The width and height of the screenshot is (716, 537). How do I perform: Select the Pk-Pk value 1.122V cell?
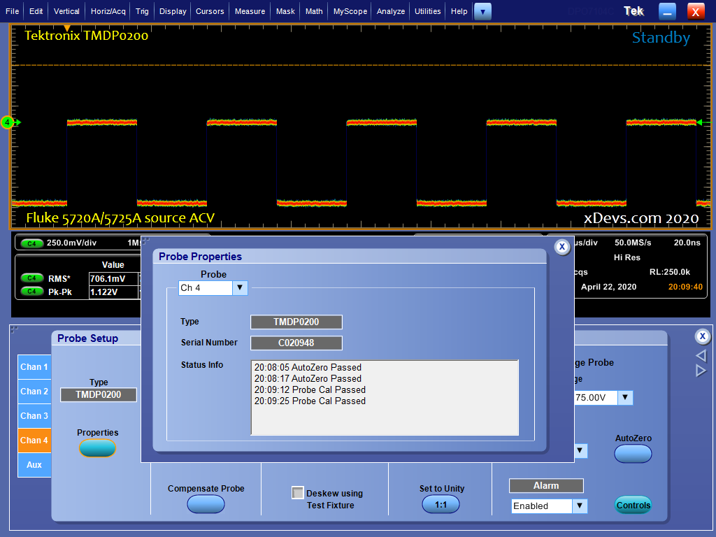tap(114, 292)
